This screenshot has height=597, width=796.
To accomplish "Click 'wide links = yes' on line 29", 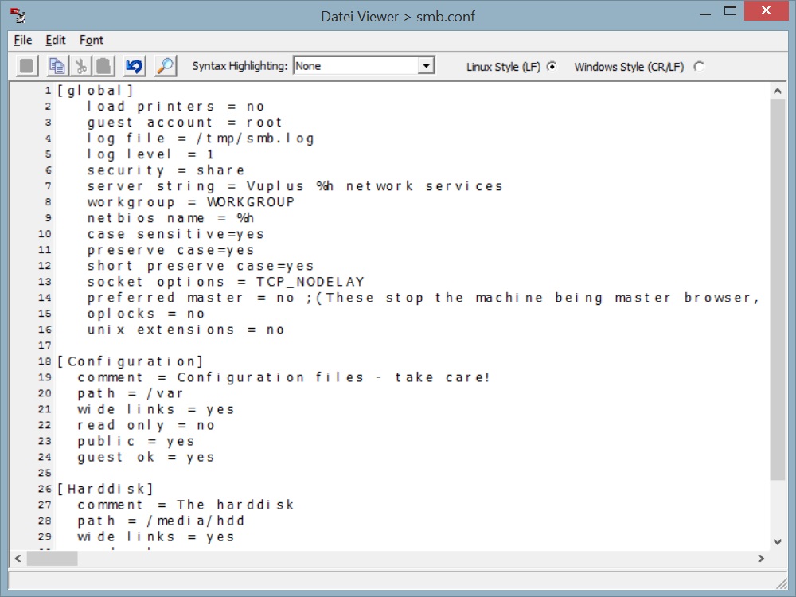I will (x=156, y=537).
